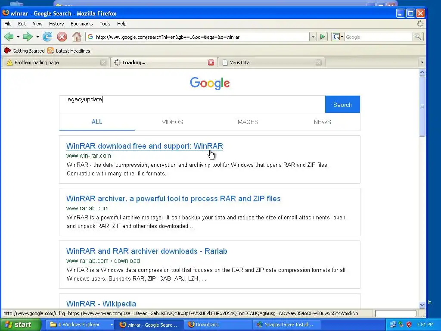Select the IMAGES results tab
Image resolution: width=441 pixels, height=331 pixels.
click(x=247, y=122)
